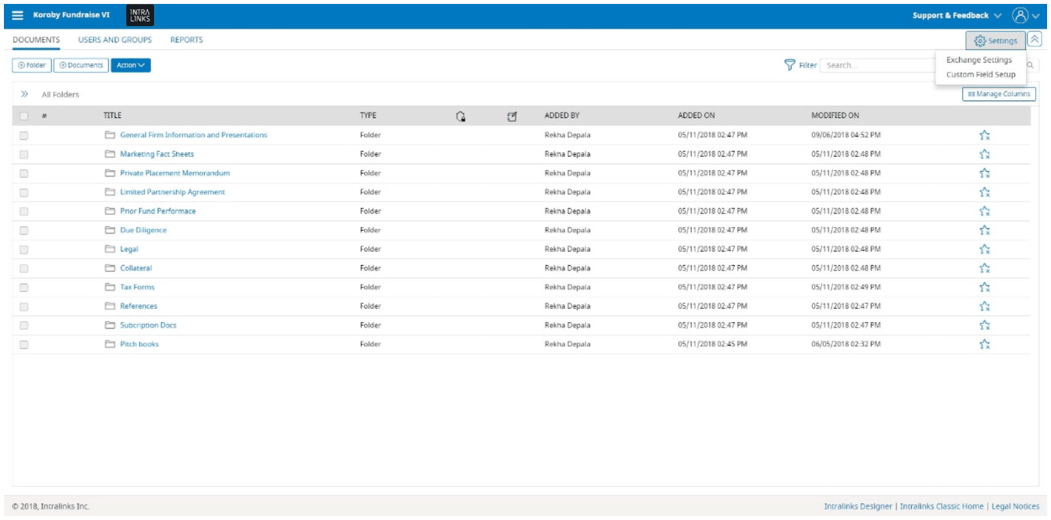This screenshot has height=520, width=1051.
Task: Check the General Firm Information row checkbox
Action: pyautogui.click(x=24, y=136)
